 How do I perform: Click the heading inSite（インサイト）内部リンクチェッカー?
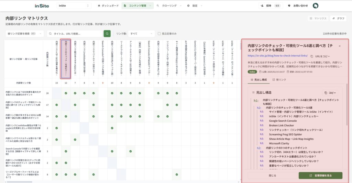294,116
